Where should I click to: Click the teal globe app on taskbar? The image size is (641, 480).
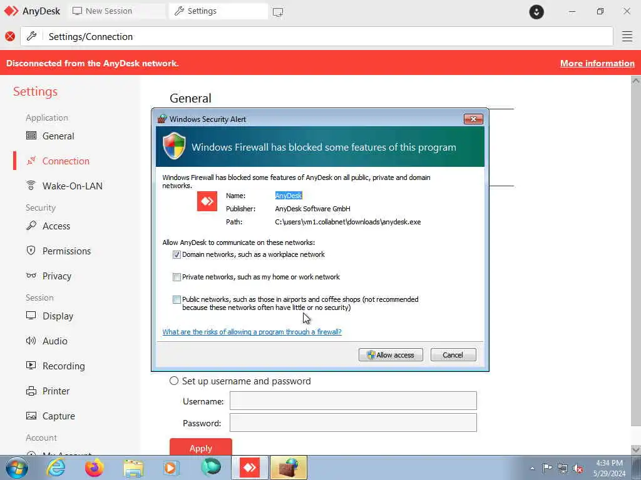(211, 467)
